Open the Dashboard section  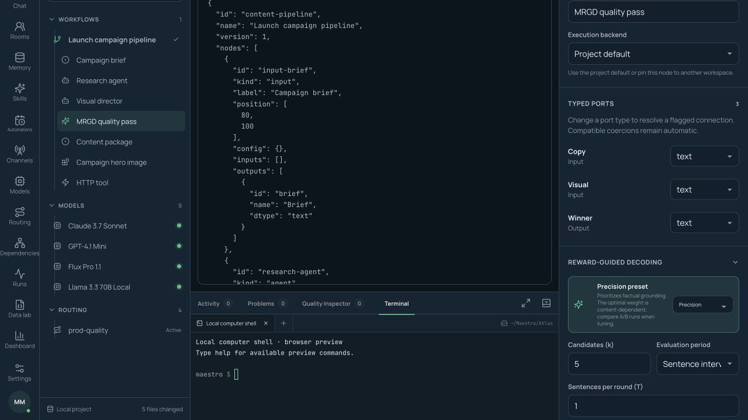(19, 339)
